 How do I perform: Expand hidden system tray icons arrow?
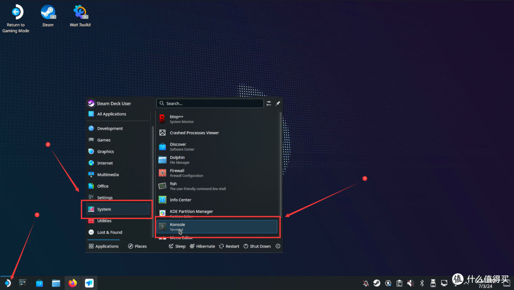point(466,283)
